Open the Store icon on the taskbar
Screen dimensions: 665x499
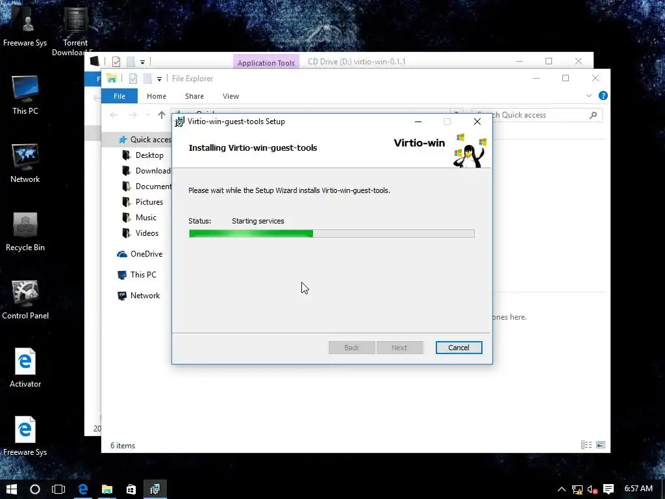(131, 489)
